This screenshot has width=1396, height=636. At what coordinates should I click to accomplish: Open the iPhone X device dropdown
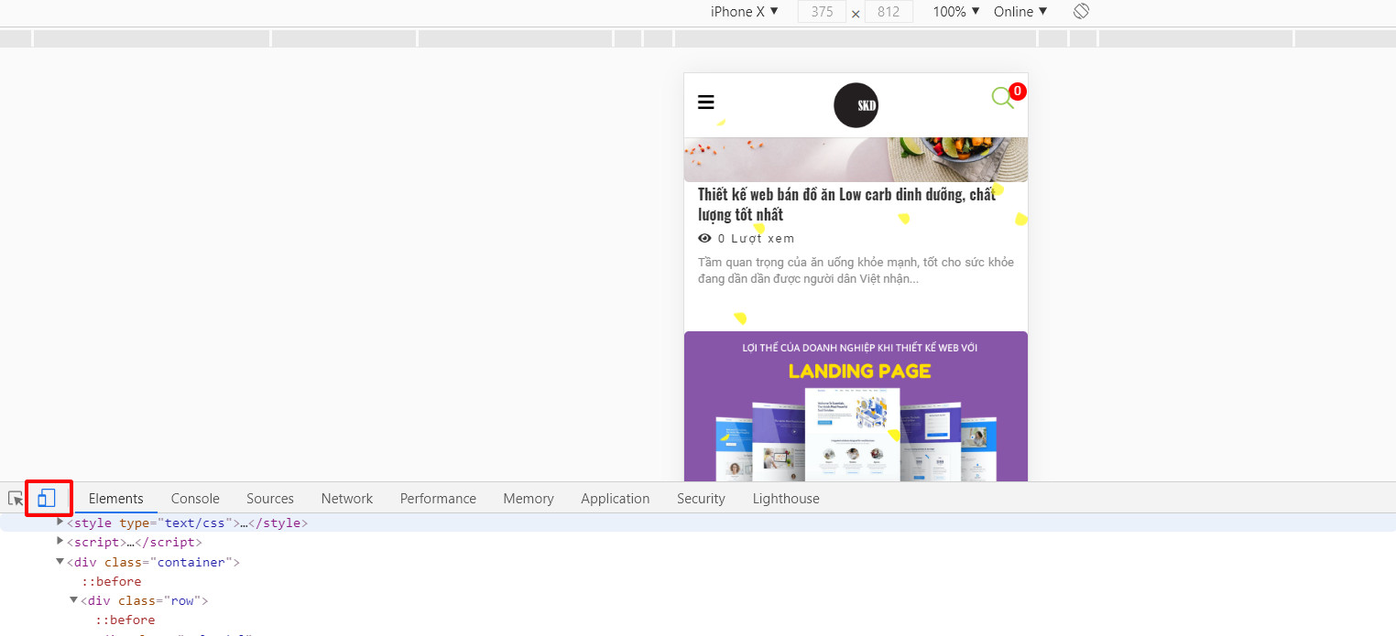[x=744, y=12]
